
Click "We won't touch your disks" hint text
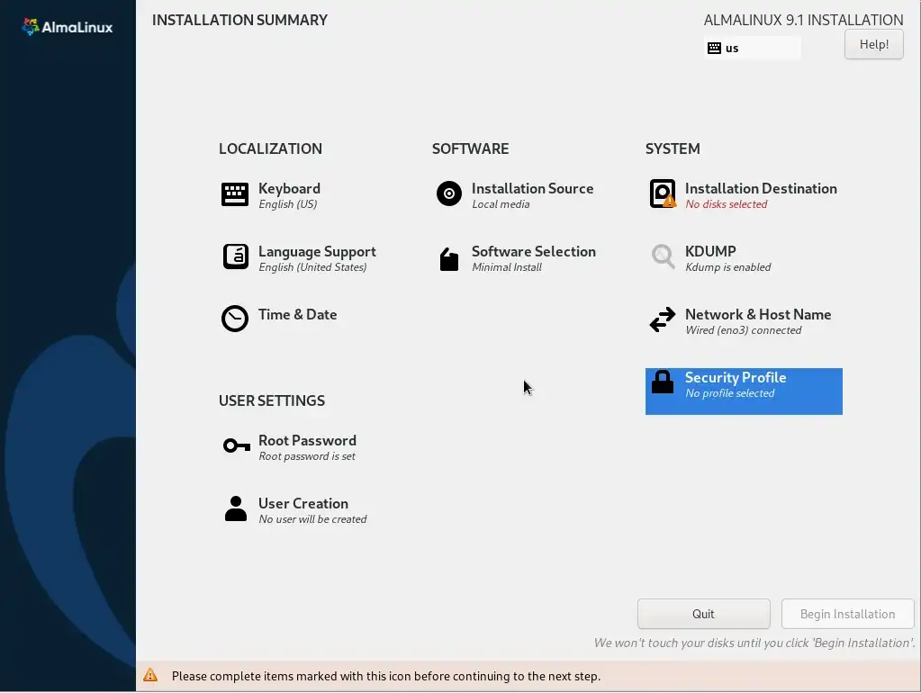(754, 643)
